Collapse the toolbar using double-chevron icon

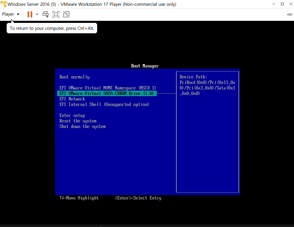289,14
